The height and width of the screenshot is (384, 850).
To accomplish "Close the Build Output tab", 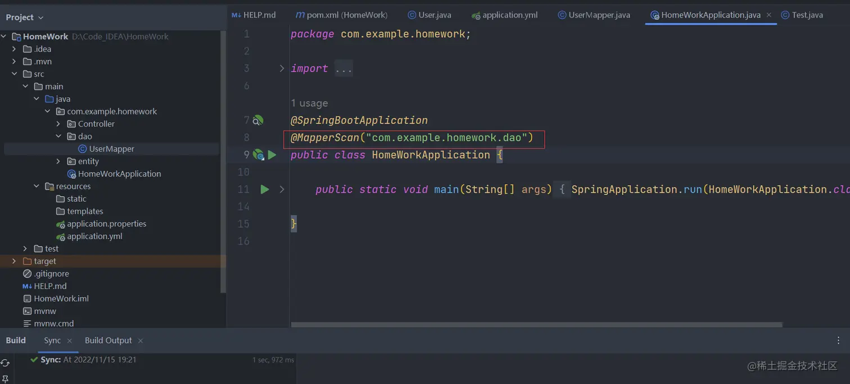I will [141, 341].
